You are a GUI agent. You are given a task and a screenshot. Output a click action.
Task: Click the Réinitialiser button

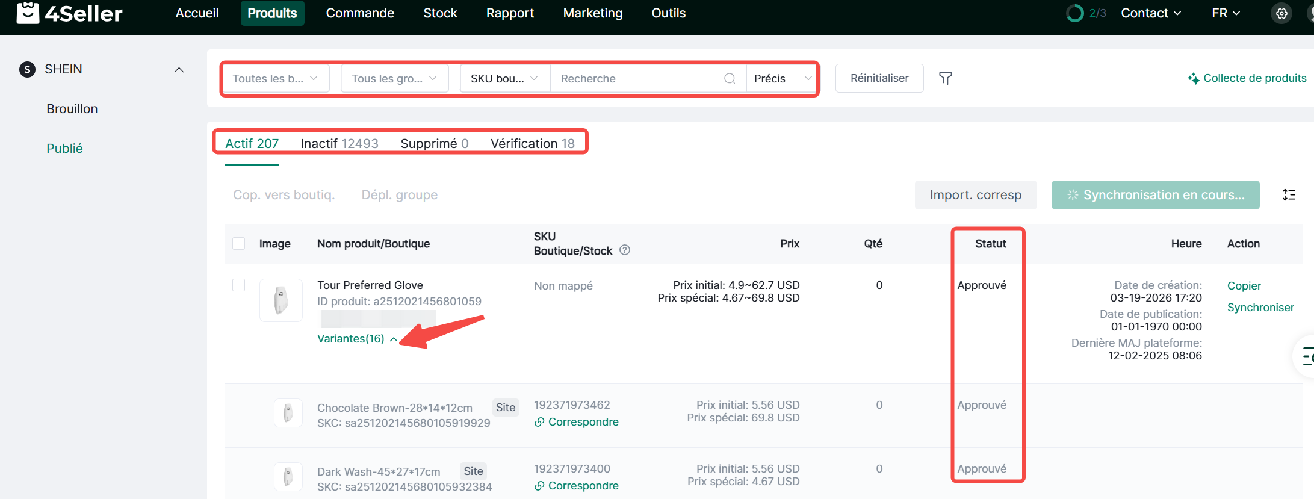coord(879,78)
